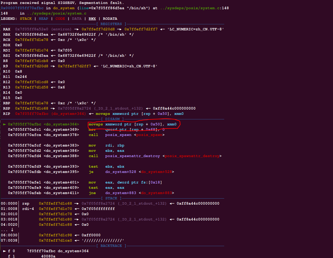Click the STACK label in the legend line
333x258 pixels.
pyautogui.click(x=26, y=19)
